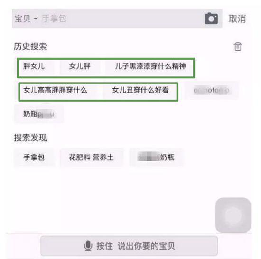Select history tag 女儿胖
This screenshot has width=261, height=259.
[x=80, y=66]
